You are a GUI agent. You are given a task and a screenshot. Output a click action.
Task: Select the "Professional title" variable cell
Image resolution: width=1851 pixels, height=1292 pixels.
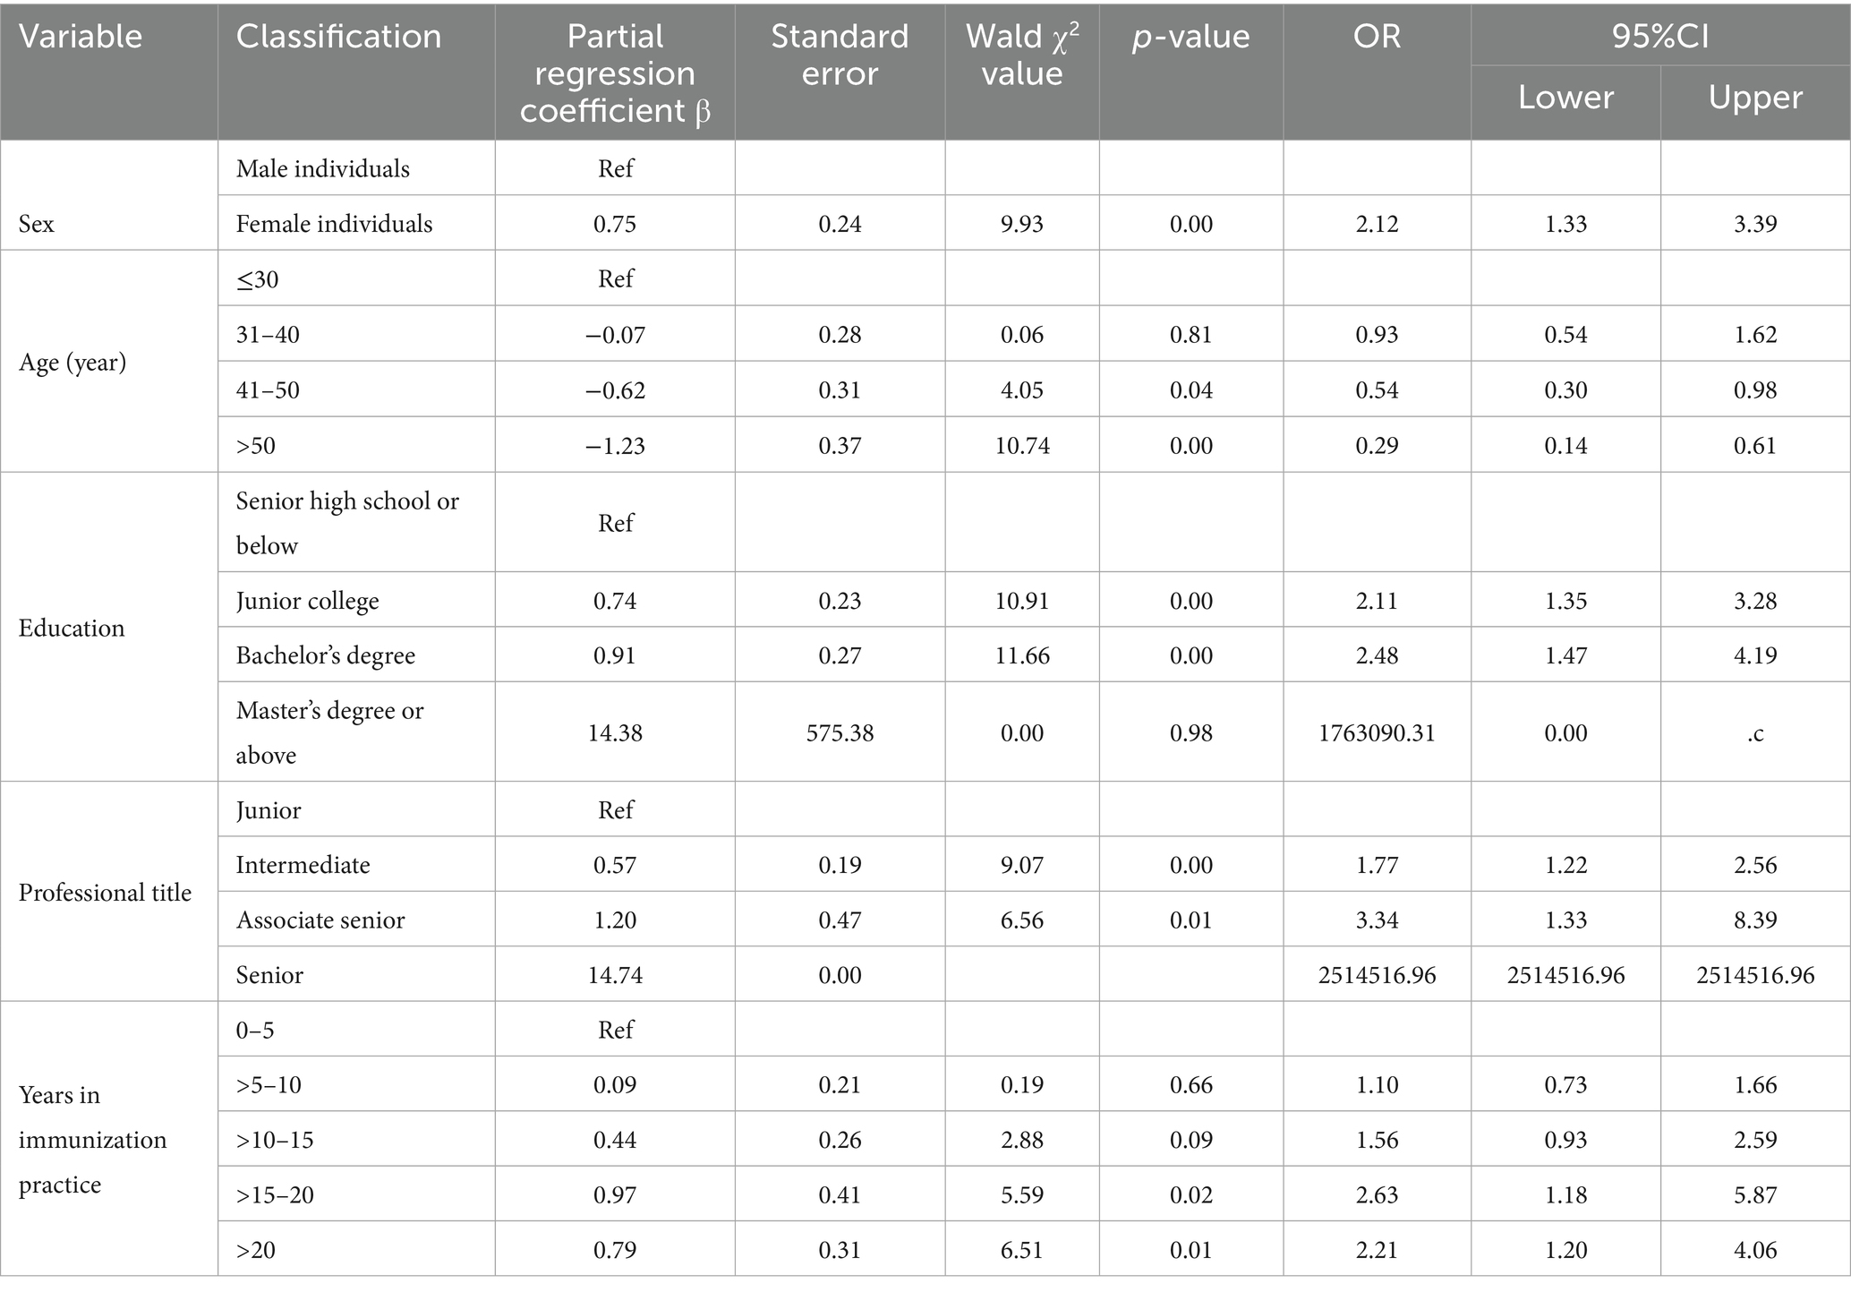(x=105, y=893)
